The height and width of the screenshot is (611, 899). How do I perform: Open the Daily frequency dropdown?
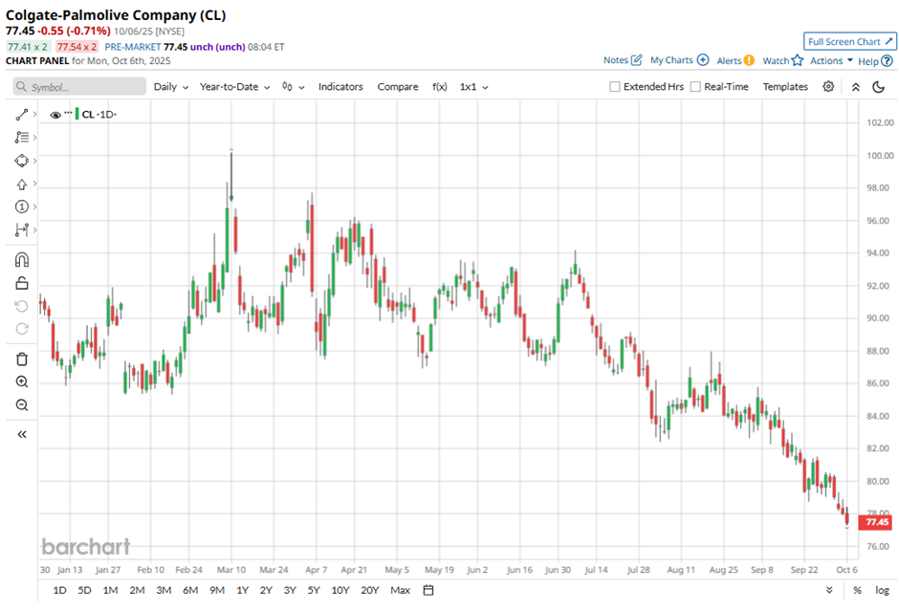pyautogui.click(x=171, y=87)
